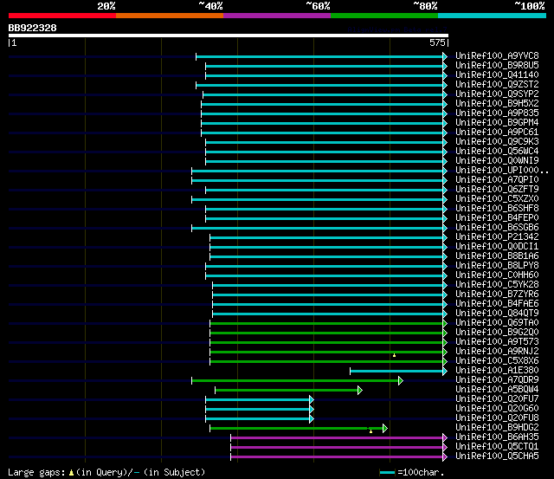
Task: Select hit label UniRef100_A9PC61
Action: [x=497, y=133]
